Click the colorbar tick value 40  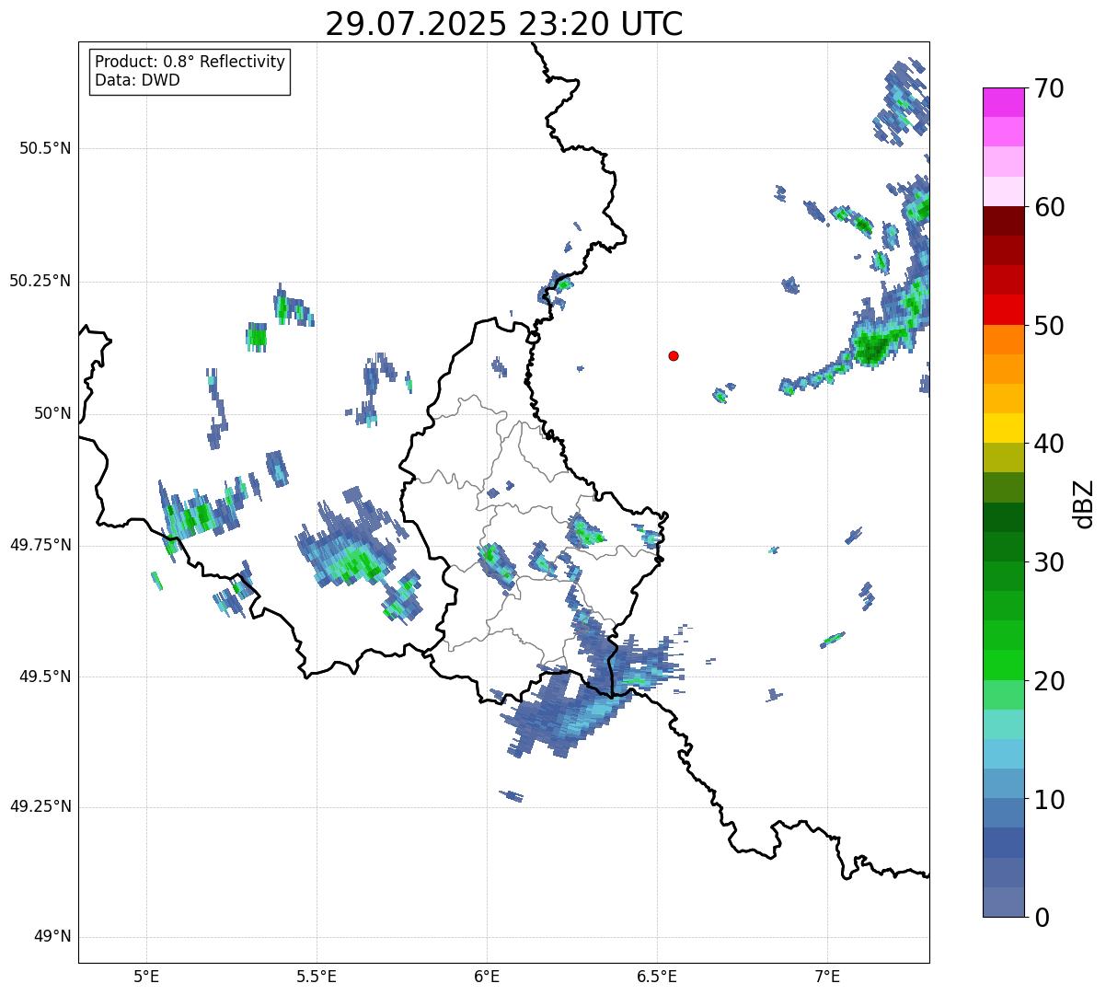coord(1049,444)
